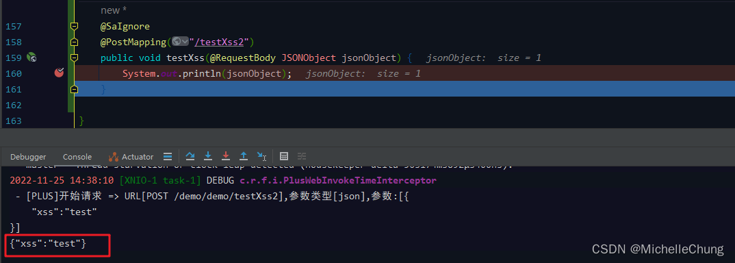Click the testXss method name
The height and width of the screenshot is (263, 735).
point(185,58)
